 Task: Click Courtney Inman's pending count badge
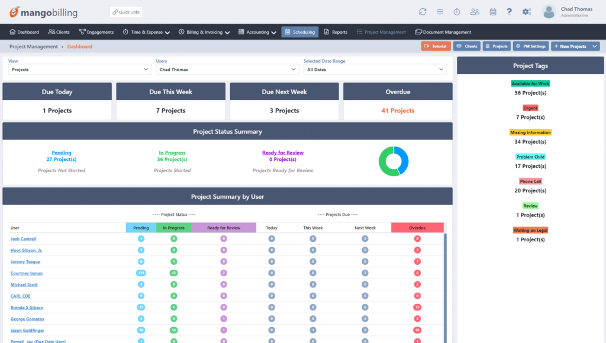[x=141, y=273]
